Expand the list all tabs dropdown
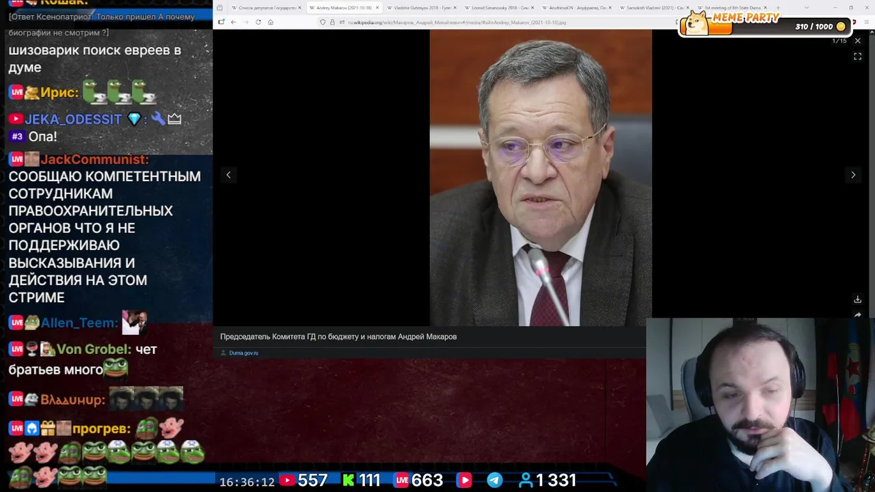Image resolution: width=875 pixels, height=492 pixels. coord(807,8)
